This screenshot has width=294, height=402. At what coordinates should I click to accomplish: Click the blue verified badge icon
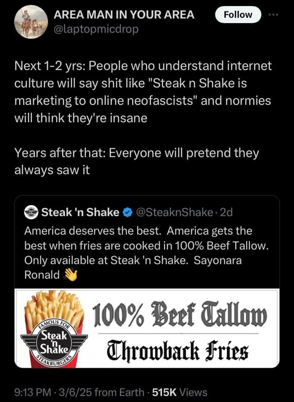click(x=127, y=212)
